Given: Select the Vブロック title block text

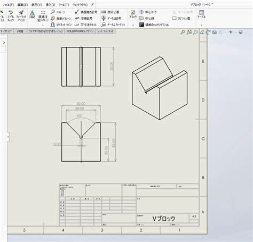Looking at the screenshot, I should click(x=163, y=219).
